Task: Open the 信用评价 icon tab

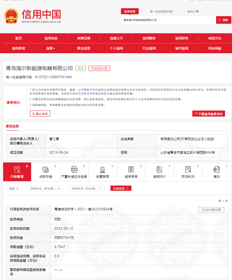Action: [159, 172]
